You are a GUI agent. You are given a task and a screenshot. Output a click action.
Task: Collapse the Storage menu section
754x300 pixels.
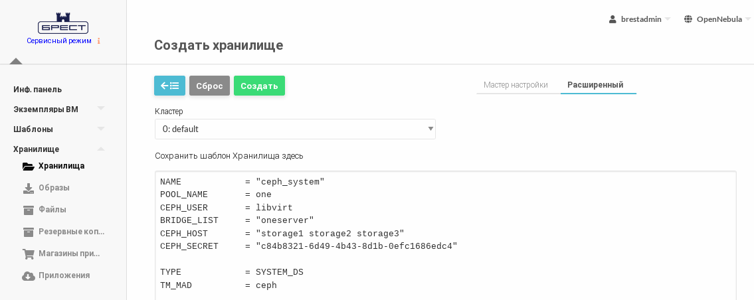(101, 149)
